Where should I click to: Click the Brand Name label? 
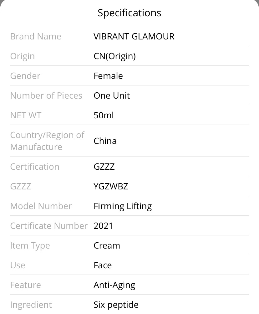[x=36, y=36]
